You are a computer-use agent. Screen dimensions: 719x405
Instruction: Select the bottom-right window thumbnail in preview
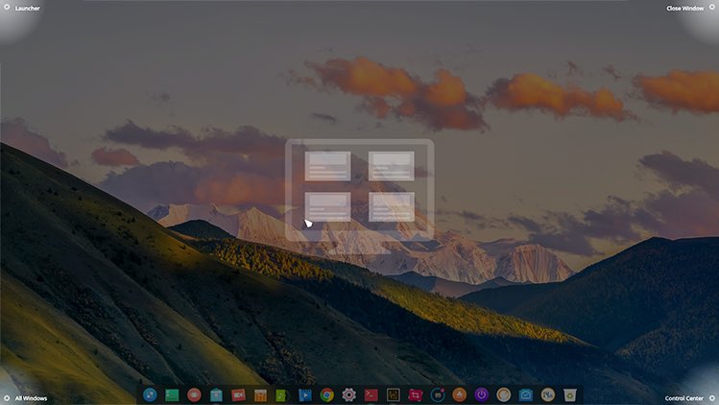[x=392, y=206]
